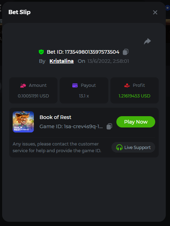Click the red Profit icon
The image size is (170, 226).
click(x=127, y=85)
